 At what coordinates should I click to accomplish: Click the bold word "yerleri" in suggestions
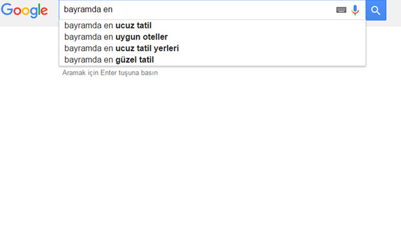[166, 48]
